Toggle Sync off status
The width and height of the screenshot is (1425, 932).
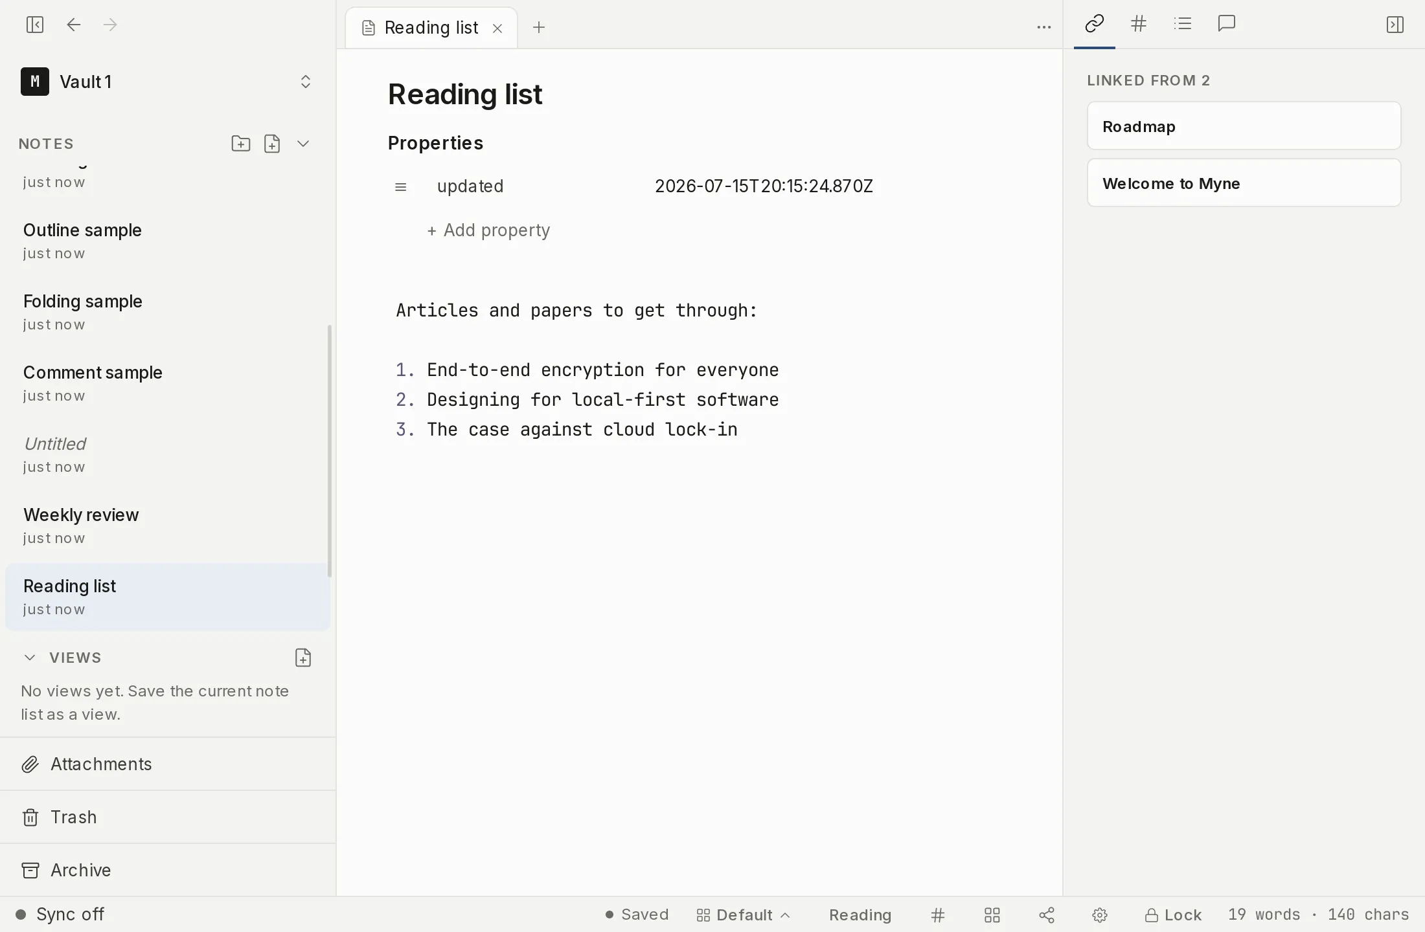click(x=60, y=915)
